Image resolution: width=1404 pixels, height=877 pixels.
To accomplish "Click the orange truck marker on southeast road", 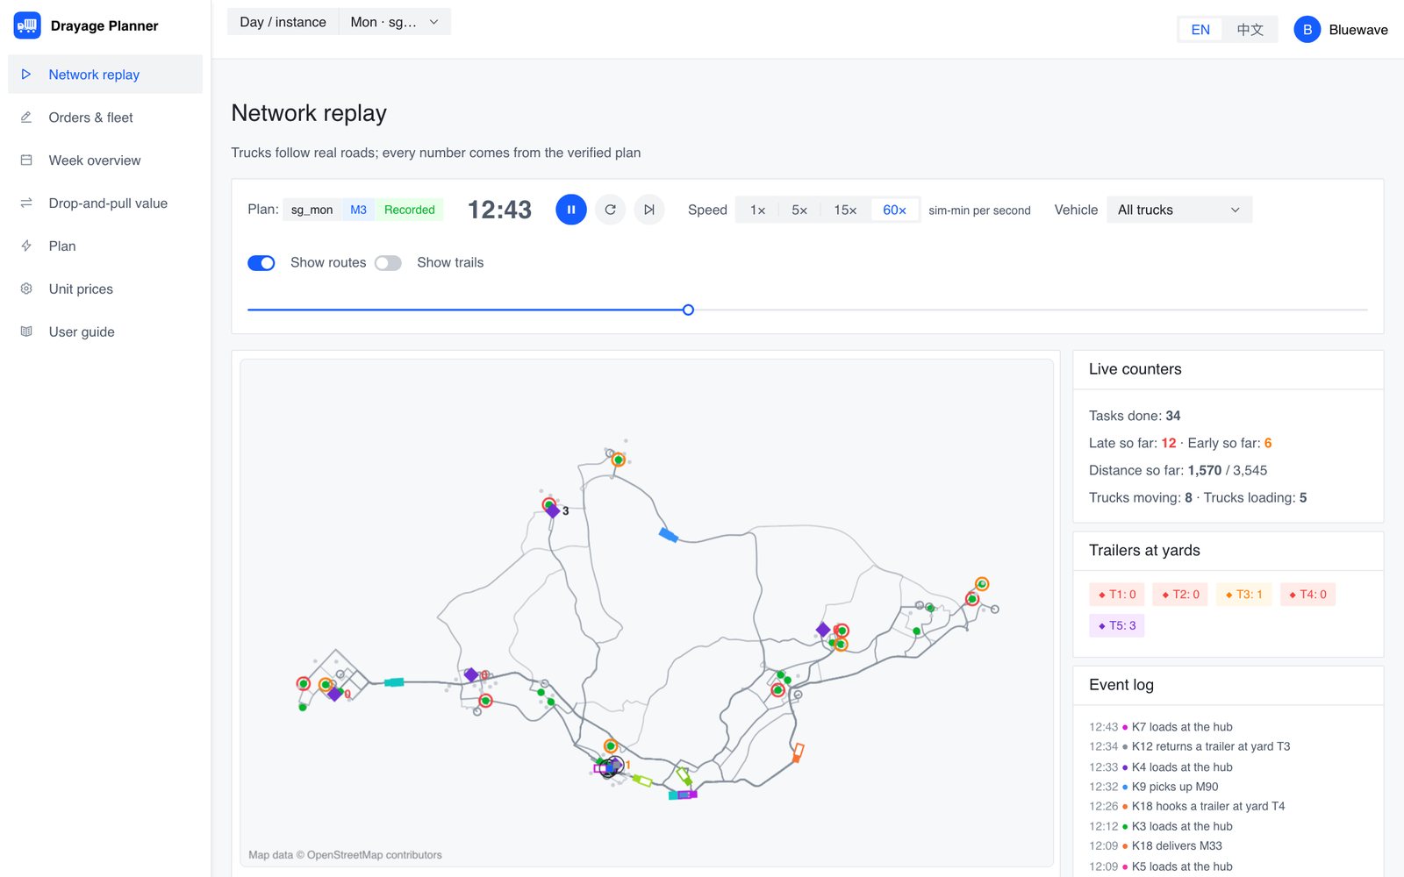I will pos(798,752).
